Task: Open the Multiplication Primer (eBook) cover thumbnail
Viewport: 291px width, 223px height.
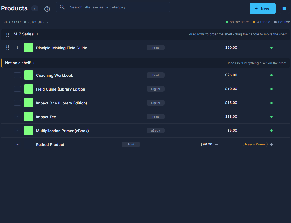Action: pyautogui.click(x=29, y=131)
